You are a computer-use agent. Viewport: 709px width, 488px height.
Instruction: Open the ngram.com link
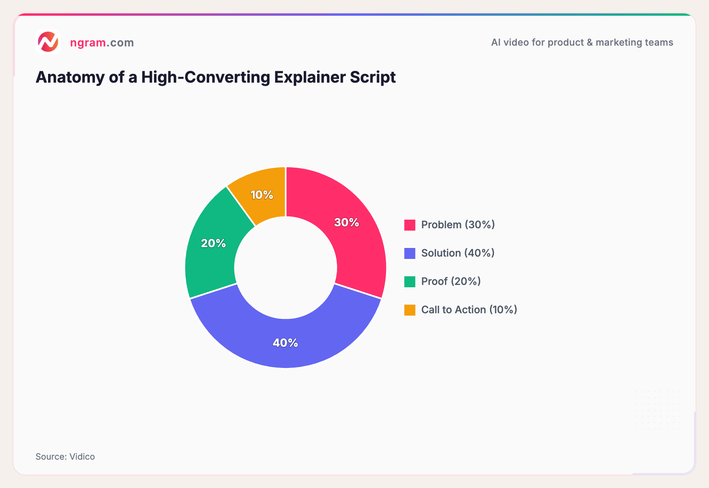(x=102, y=43)
